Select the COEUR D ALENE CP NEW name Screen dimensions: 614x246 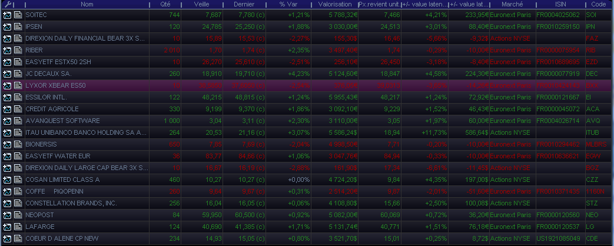(62, 238)
